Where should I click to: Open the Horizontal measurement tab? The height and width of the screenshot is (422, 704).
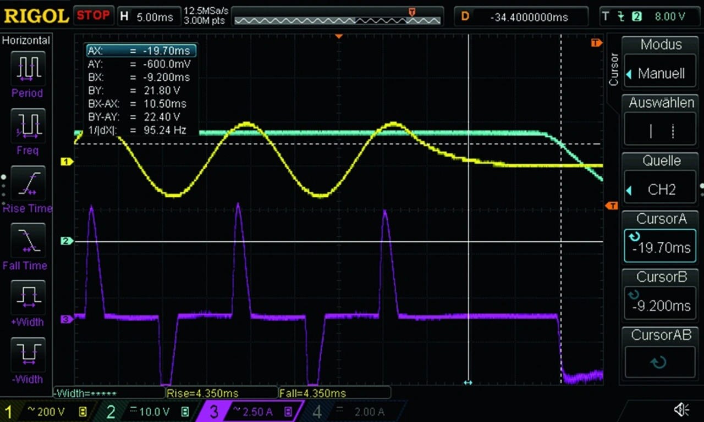tap(26, 40)
